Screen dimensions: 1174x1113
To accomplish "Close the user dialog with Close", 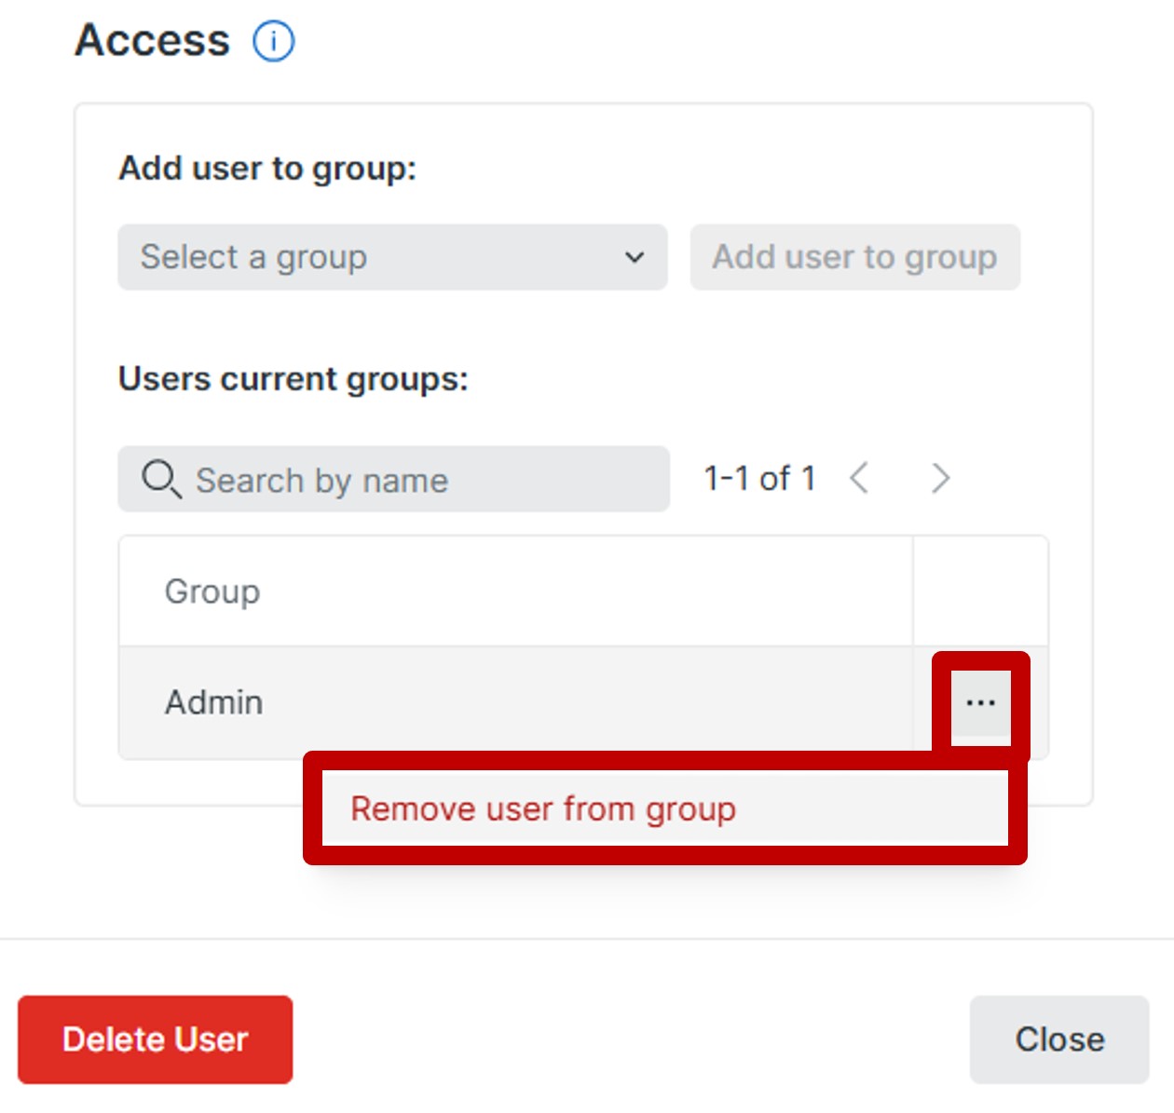I will pos(1058,1039).
